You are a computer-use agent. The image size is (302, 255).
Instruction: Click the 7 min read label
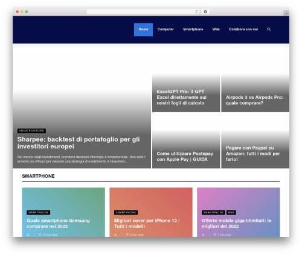coord(224,235)
